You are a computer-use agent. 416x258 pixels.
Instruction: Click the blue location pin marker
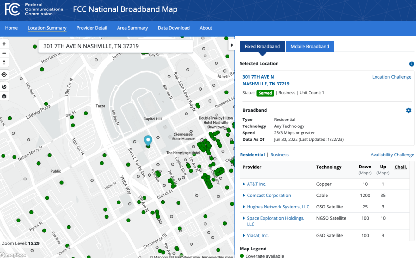pyautogui.click(x=148, y=141)
